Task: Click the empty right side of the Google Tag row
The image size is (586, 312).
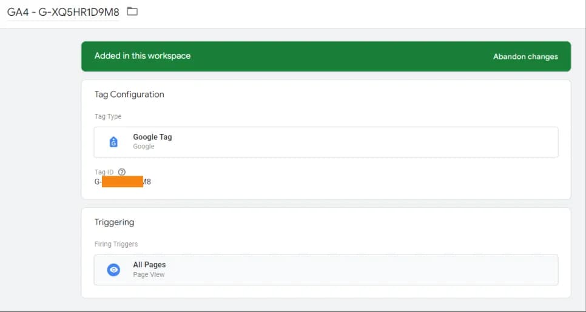Action: pos(374,142)
